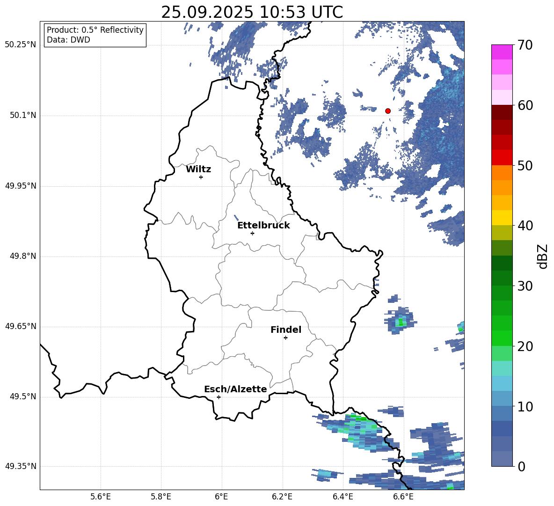Click the 50.25°N latitude label
554x506 pixels.
coord(21,45)
